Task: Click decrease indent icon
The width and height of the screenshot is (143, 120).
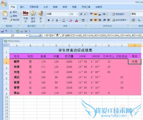Action: pos(104,20)
